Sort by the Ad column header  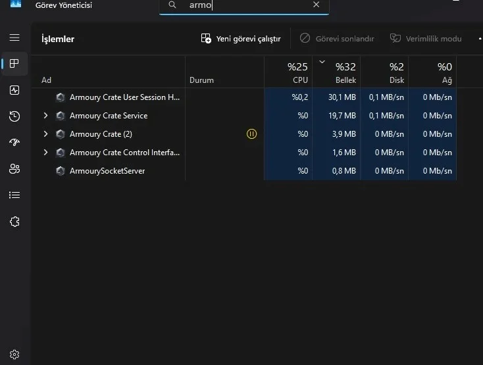click(x=109, y=72)
